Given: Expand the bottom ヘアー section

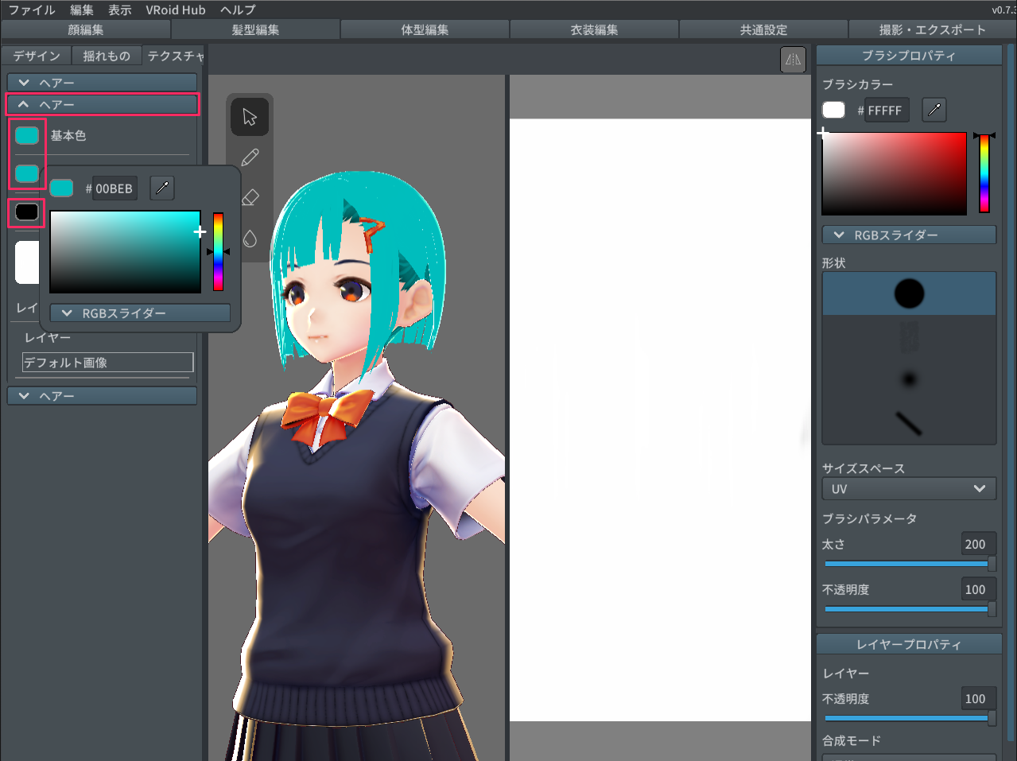Looking at the screenshot, I should (x=102, y=395).
